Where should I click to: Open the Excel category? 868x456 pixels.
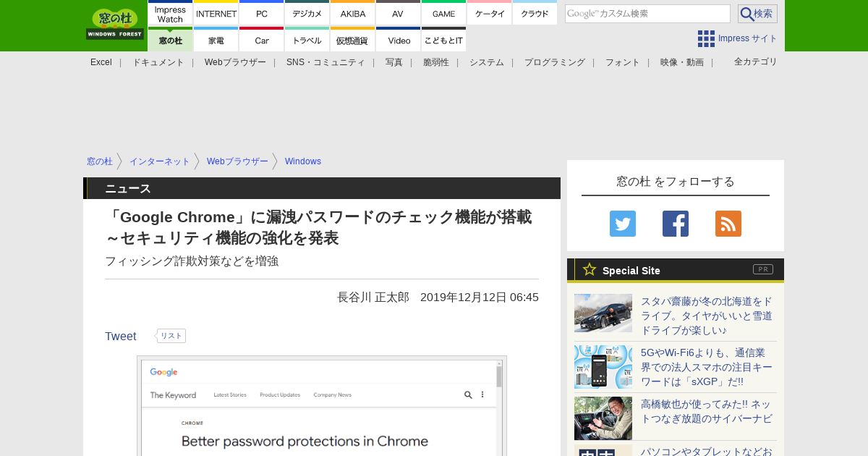[101, 62]
